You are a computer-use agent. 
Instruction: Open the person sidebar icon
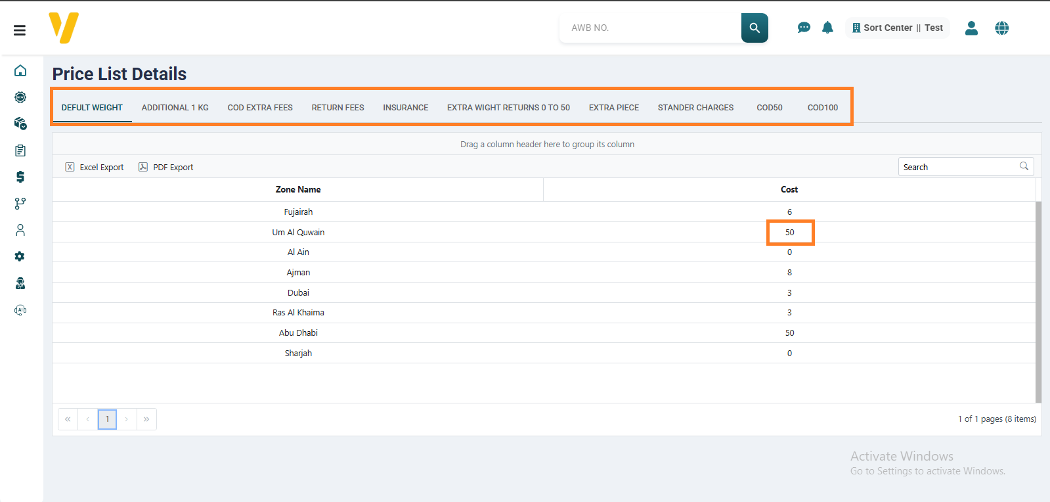click(20, 230)
